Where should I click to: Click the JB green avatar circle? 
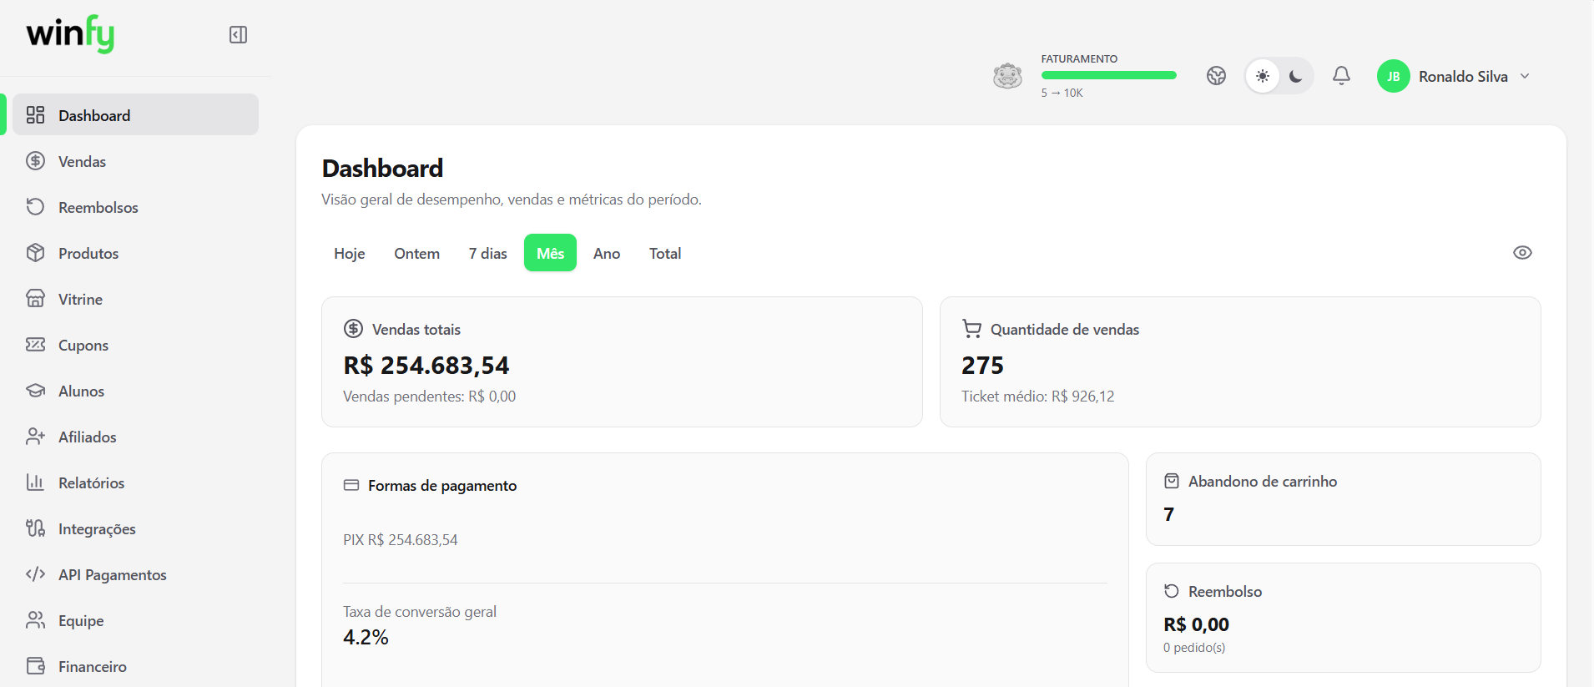pos(1393,76)
